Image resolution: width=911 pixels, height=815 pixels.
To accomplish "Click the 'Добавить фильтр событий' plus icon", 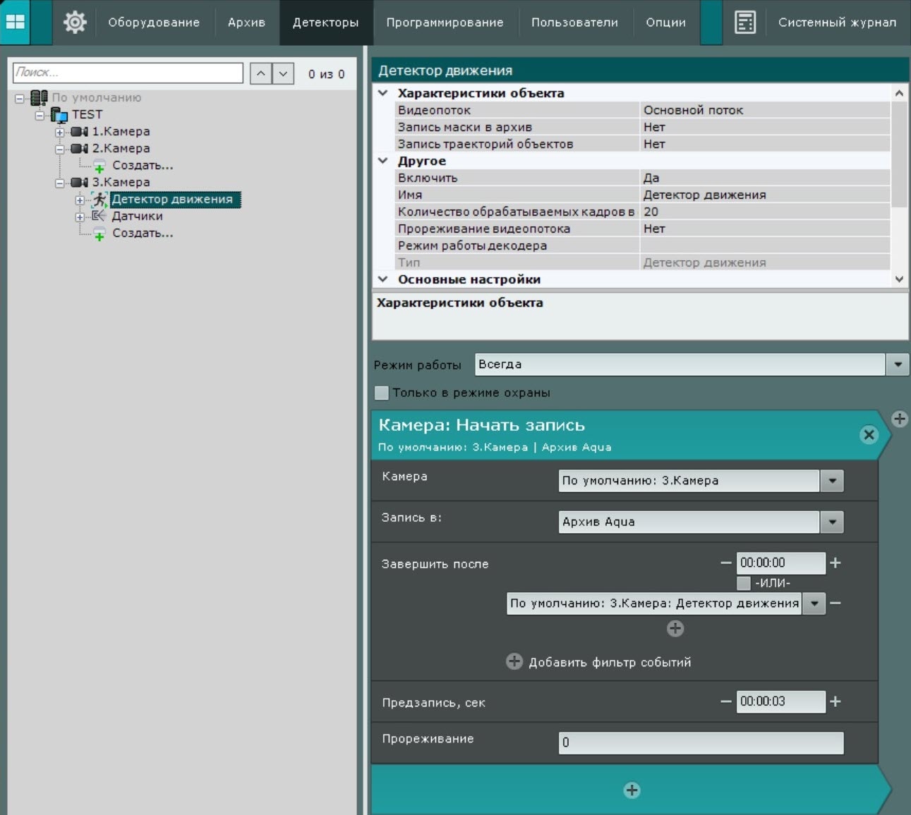I will pos(514,661).
